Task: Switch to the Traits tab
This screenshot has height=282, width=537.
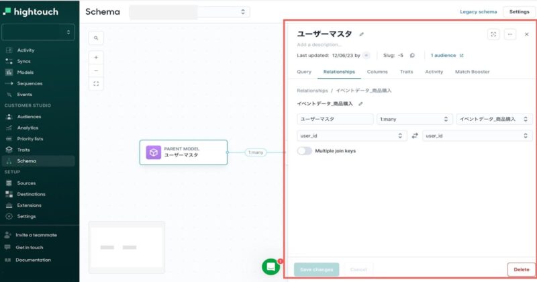Action: [407, 72]
